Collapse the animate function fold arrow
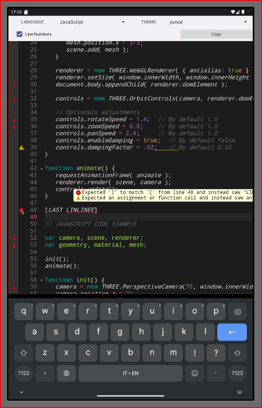The width and height of the screenshot is (262, 408). pos(41,169)
